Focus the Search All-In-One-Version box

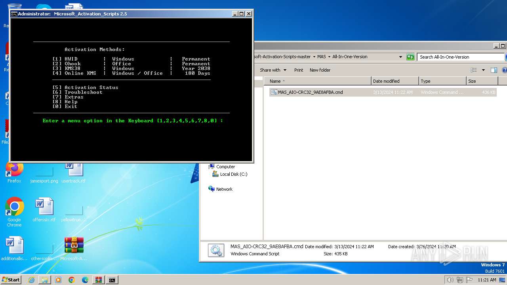tap(461, 57)
